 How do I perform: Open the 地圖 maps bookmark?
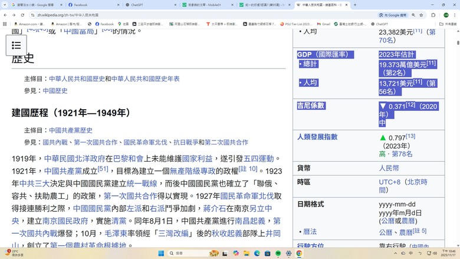coord(123,24)
